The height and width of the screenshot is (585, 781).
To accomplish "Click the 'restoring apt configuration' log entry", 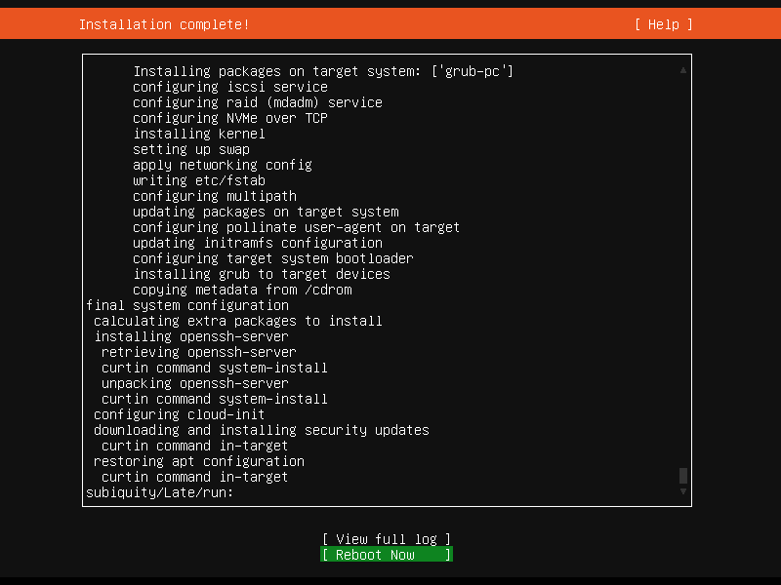I will click(x=199, y=461).
